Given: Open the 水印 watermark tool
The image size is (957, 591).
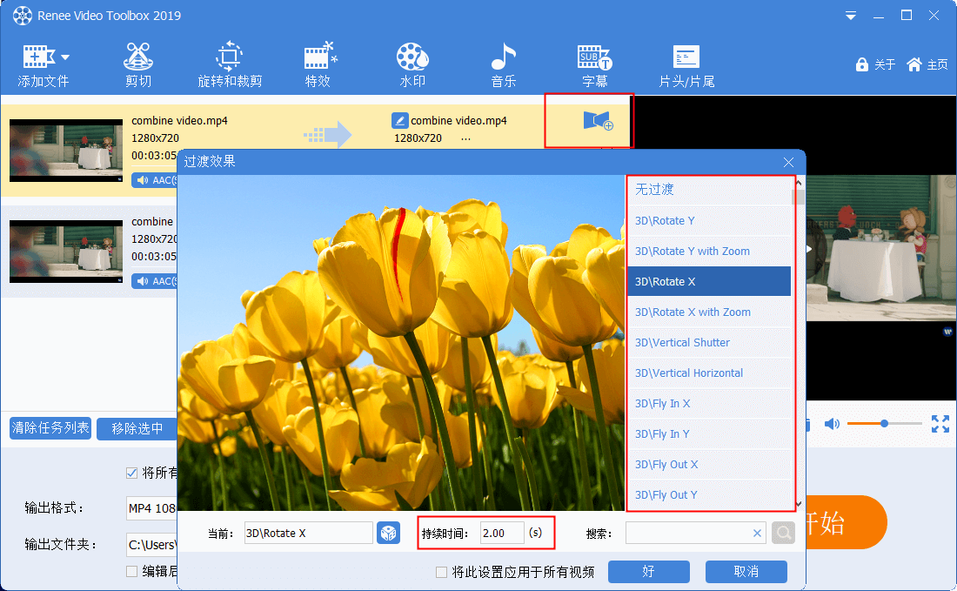Looking at the screenshot, I should 412,66.
